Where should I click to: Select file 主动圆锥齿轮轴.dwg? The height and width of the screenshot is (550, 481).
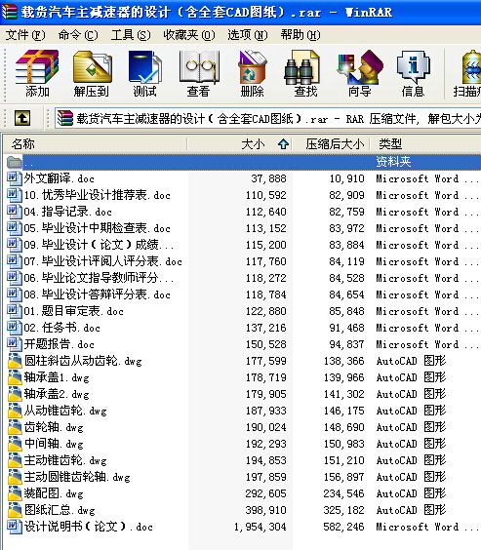[x=77, y=477]
